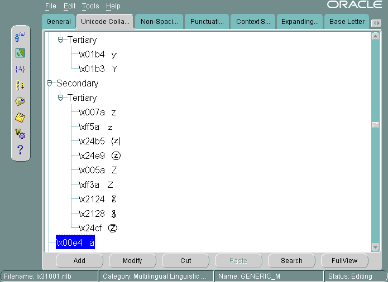Click the Linguistic Sort abc icon
This screenshot has height=282, width=388.
[20, 85]
